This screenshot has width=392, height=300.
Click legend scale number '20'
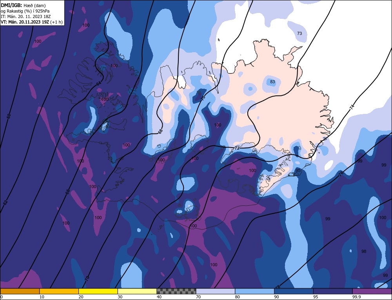[x=81, y=297]
